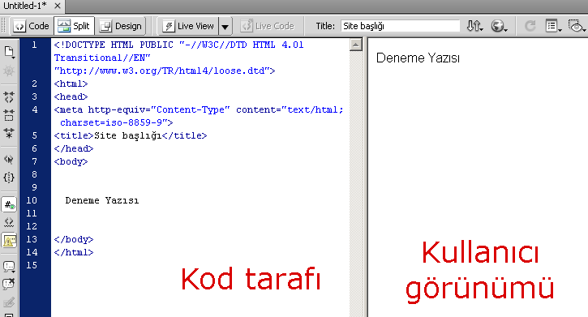The height and width of the screenshot is (317, 588).
Task: Click Open Documents icon in coding toolbar
Action: pos(9,52)
